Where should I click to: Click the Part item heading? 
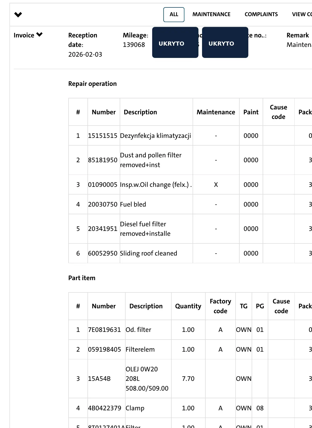[82, 278]
